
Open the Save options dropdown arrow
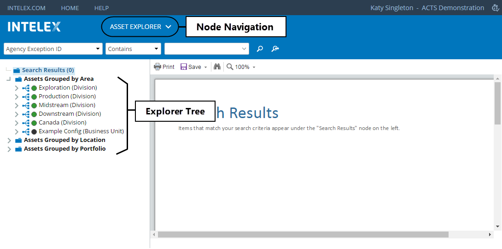(x=205, y=67)
